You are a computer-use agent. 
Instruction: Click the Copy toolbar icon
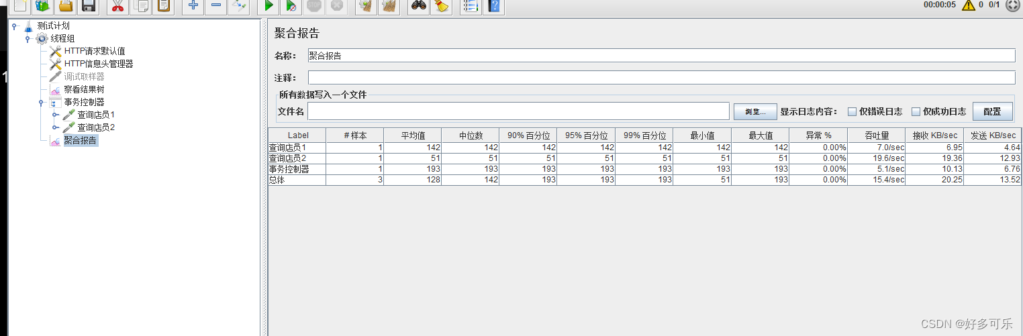point(141,7)
